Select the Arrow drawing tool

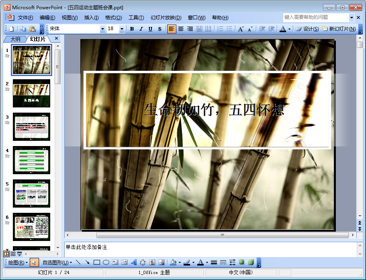[88, 262]
